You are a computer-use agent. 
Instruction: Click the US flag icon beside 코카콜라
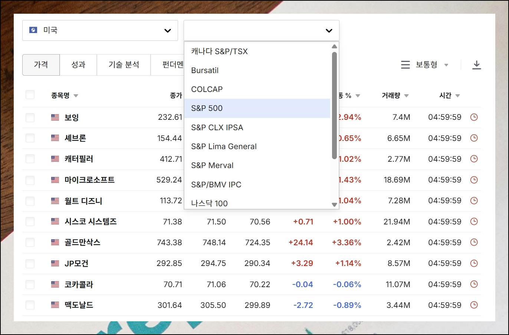coord(55,284)
